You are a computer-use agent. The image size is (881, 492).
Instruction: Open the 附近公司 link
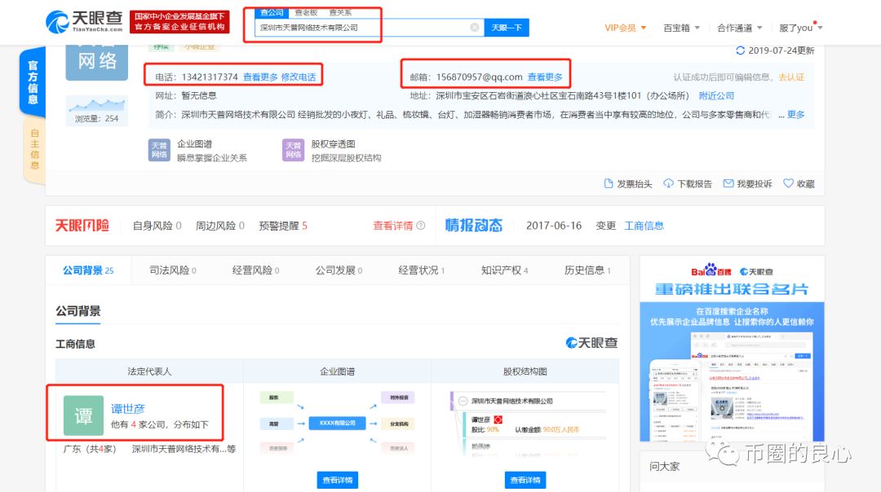[x=716, y=96]
